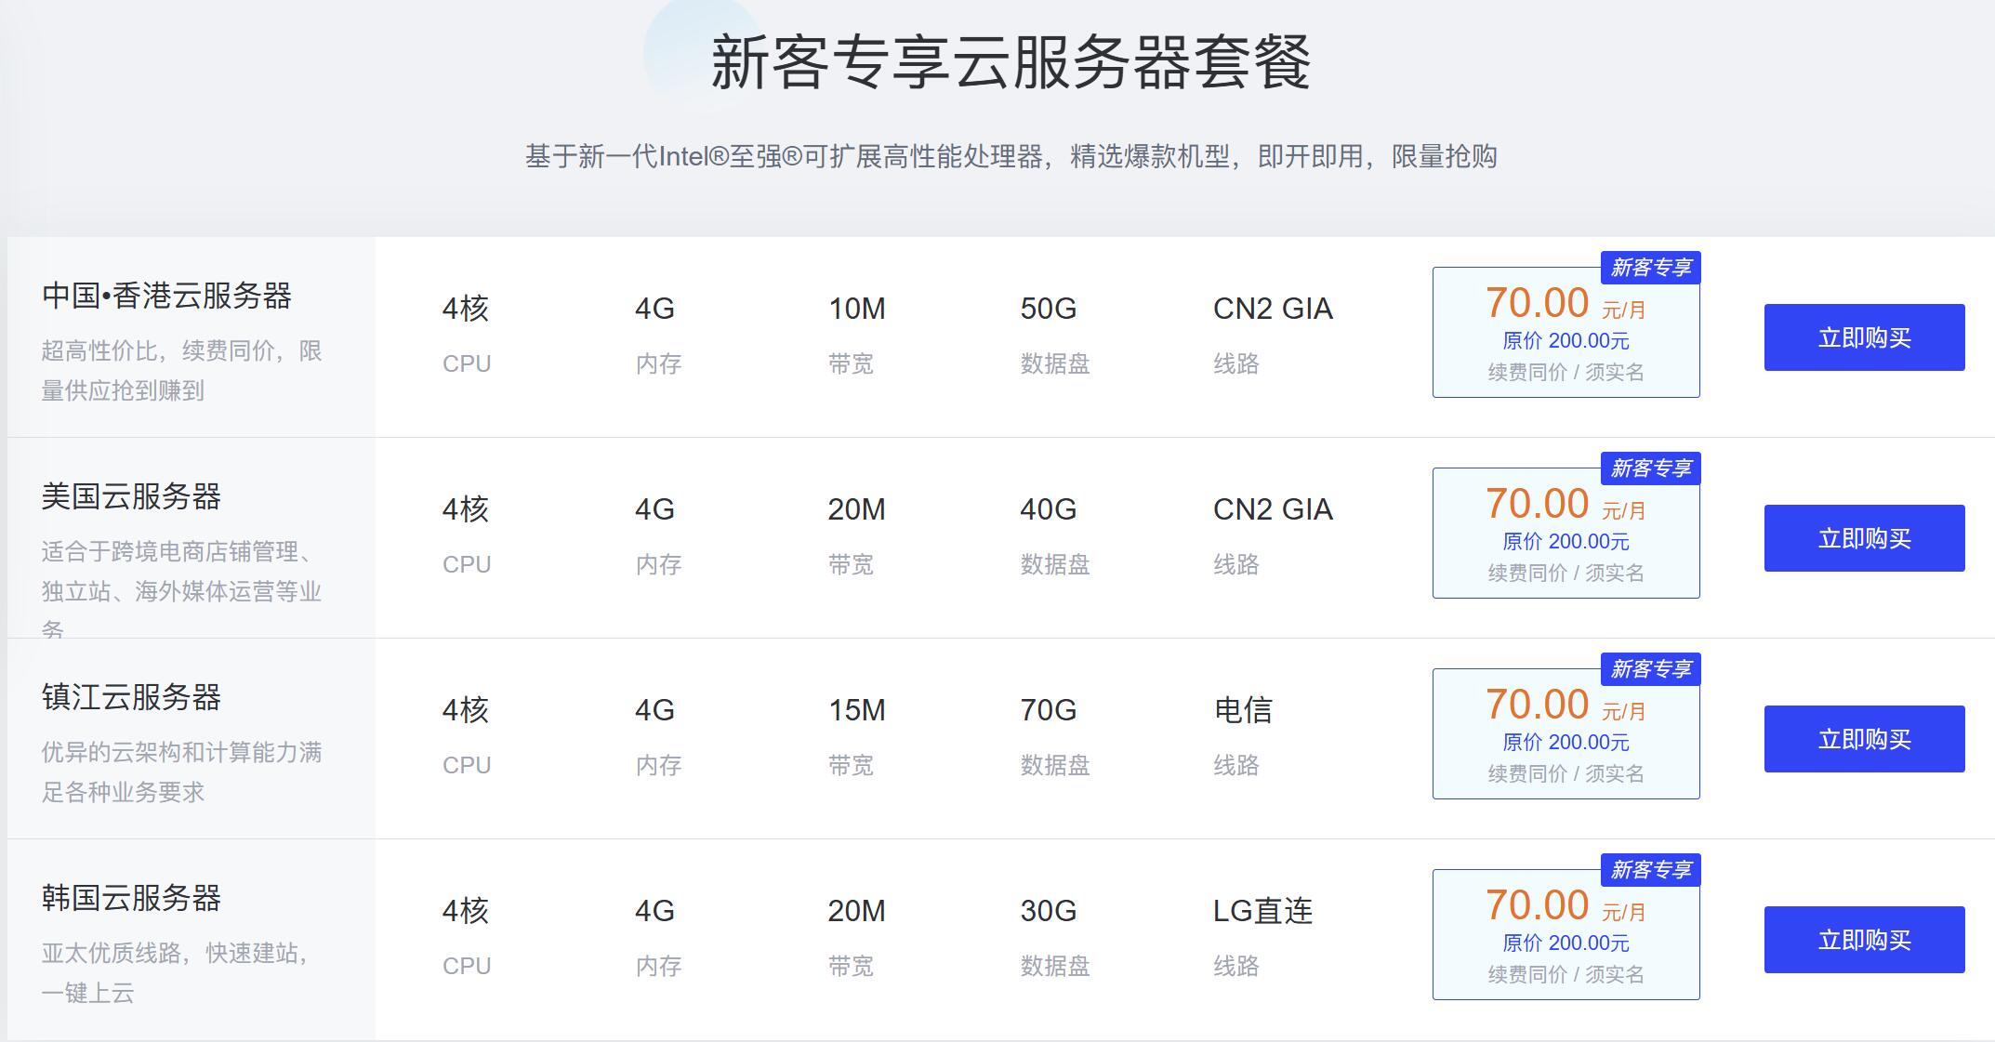Image resolution: width=1995 pixels, height=1042 pixels.
Task: Click LG直连 line in Korea row
Action: pos(1262,911)
